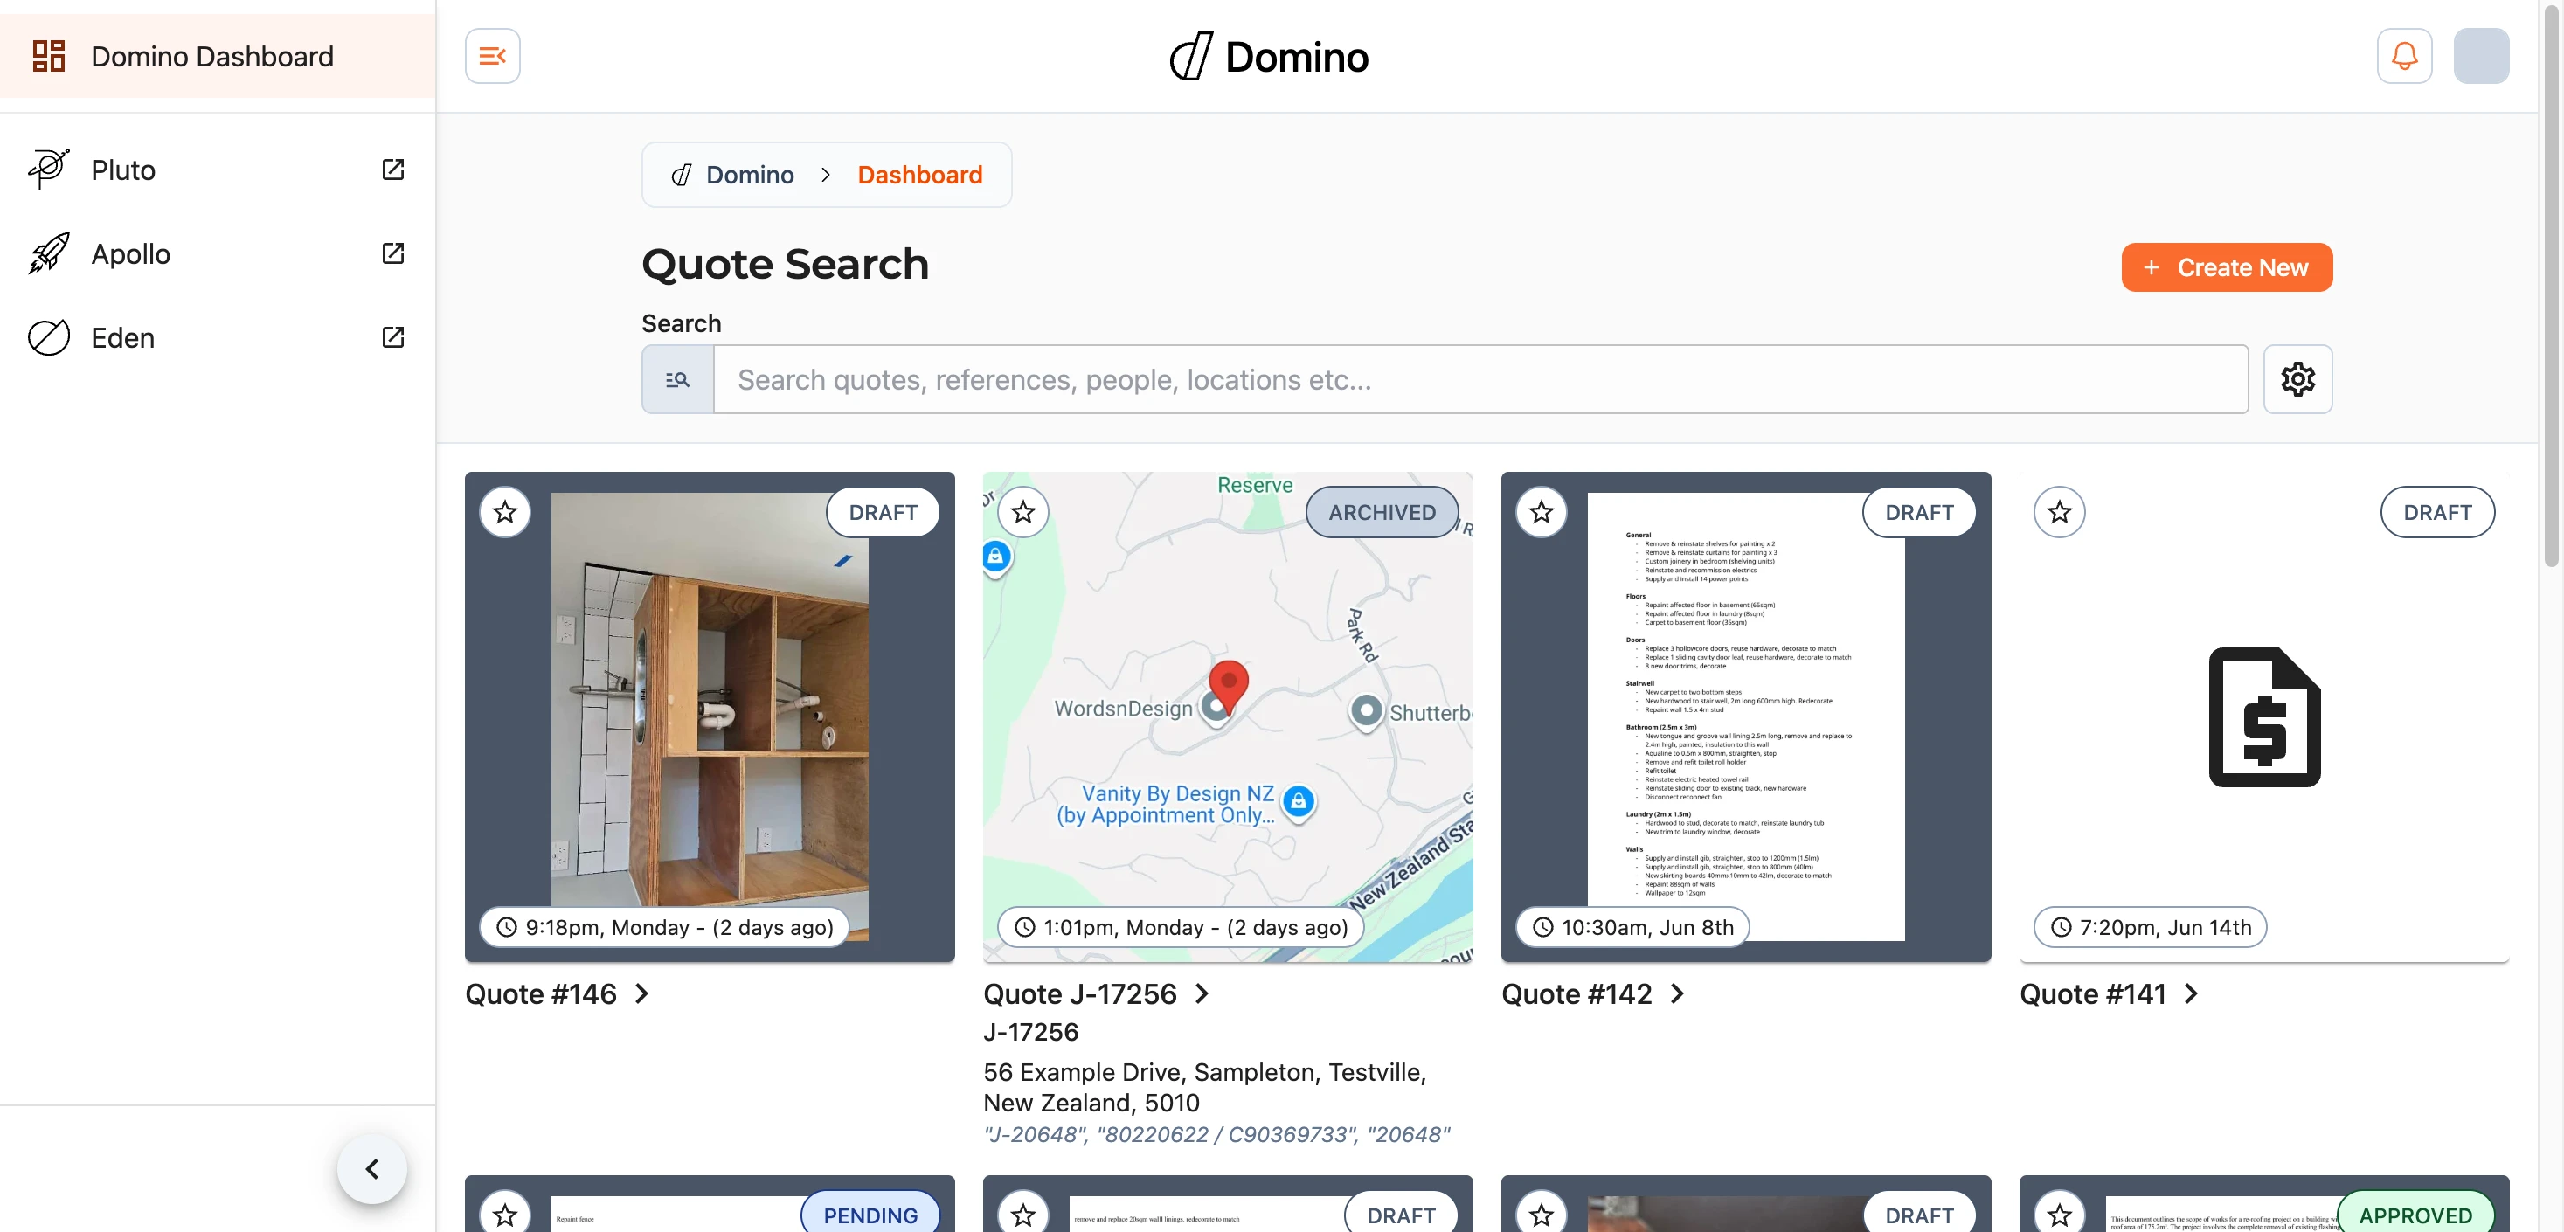Click the dashboard grid icon in sidebar

tap(49, 56)
